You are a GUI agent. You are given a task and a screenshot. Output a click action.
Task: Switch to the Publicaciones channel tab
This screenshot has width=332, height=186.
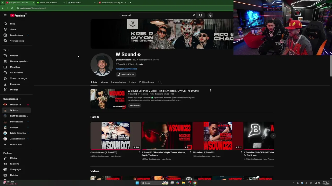coord(147,82)
